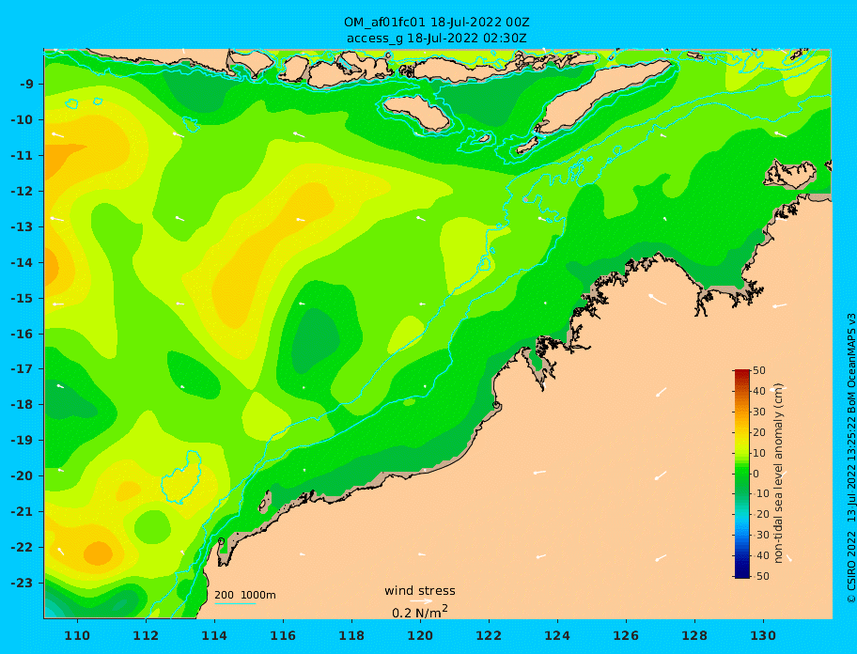The width and height of the screenshot is (857, 654).
Task: Click the color bar '0' tick label
Action: coord(756,474)
